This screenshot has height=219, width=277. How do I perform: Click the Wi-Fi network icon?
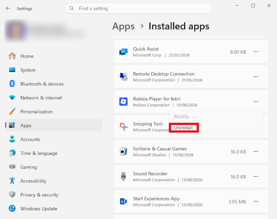tap(12, 97)
